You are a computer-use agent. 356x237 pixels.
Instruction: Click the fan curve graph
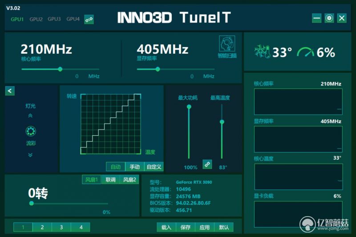point(111,124)
